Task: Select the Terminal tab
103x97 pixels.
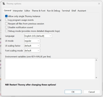Action: click(x=66, y=11)
